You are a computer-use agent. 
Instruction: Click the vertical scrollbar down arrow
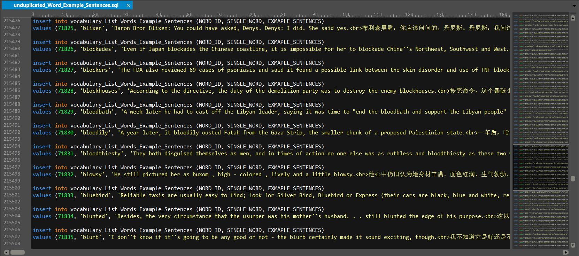(573, 245)
